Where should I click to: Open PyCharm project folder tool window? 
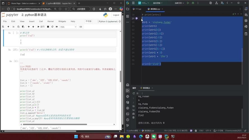tap(127, 9)
